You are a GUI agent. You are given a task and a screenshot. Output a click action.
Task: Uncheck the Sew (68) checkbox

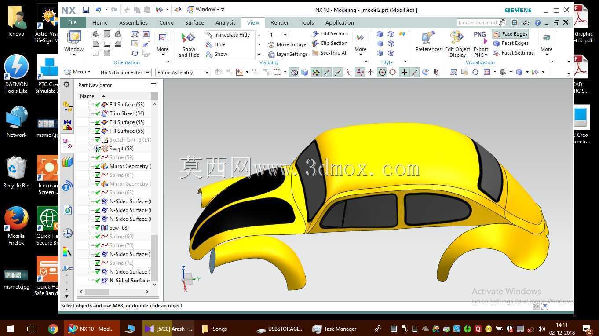[98, 228]
